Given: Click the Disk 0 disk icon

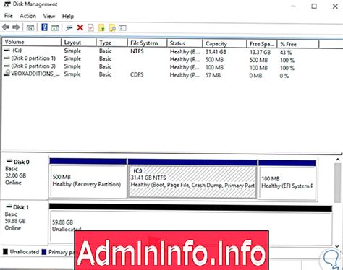Looking at the screenshot, I should click(9, 161).
